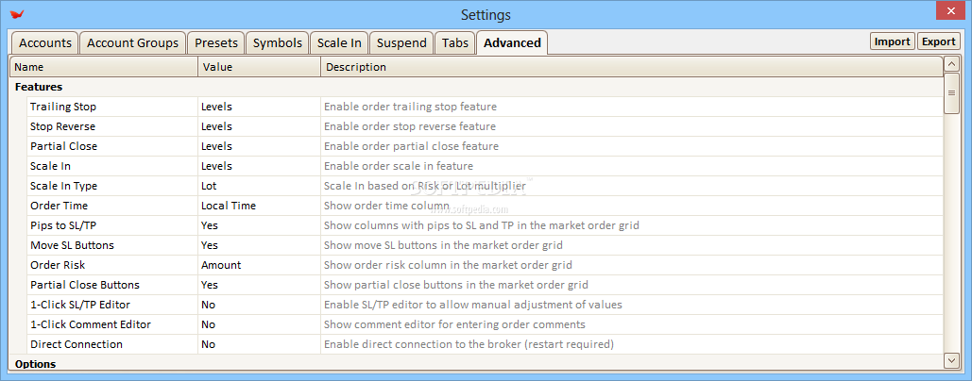Click the red bird app icon
Screen dimensions: 972x381
pos(18,13)
